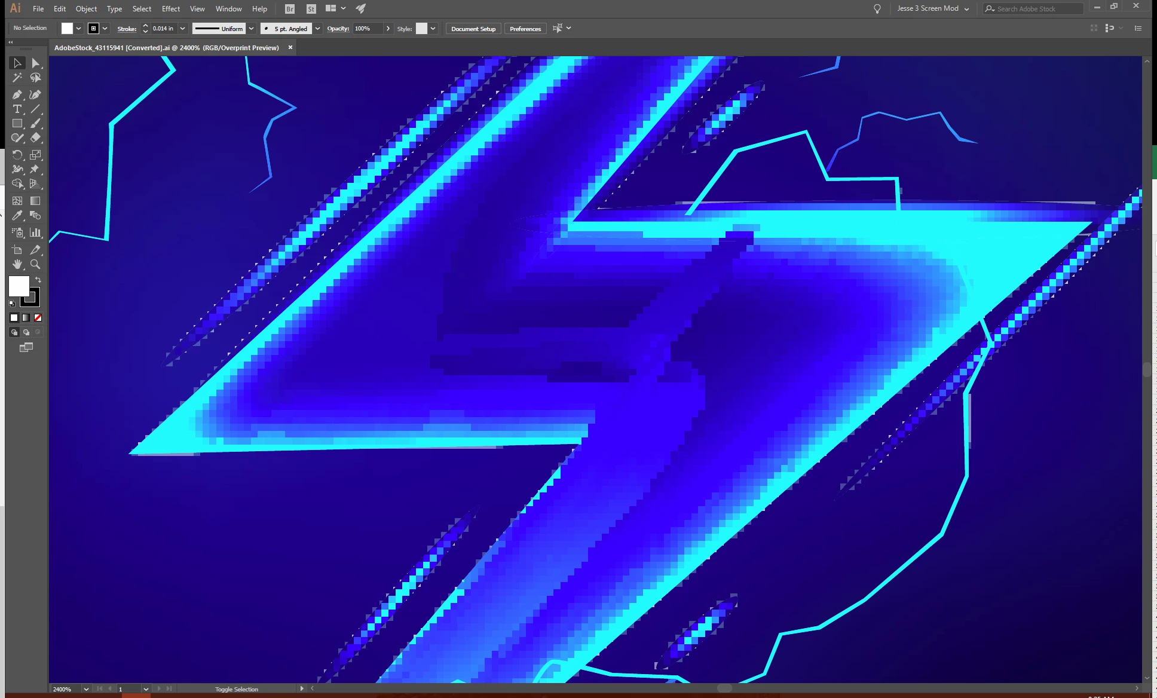Screen dimensions: 1157x698
Task: Open the Effect menu
Action: 170,8
